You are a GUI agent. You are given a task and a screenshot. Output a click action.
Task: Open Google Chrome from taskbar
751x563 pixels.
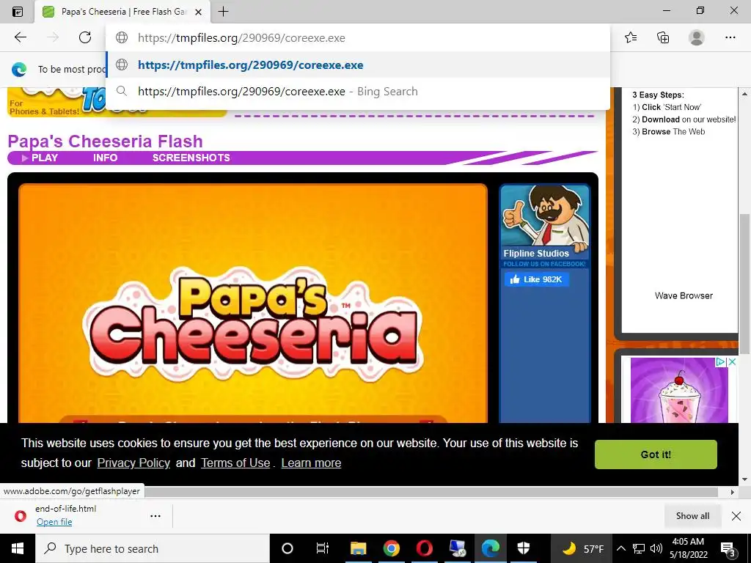[x=392, y=548]
